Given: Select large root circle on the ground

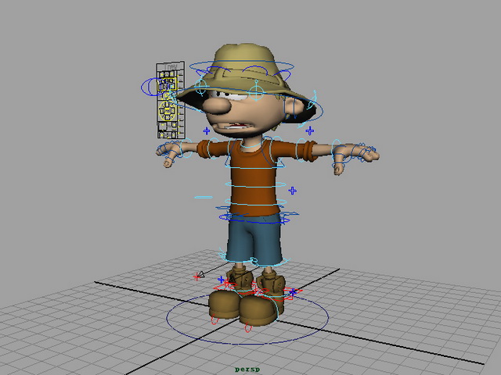Looking at the screenshot, I should (x=247, y=318).
